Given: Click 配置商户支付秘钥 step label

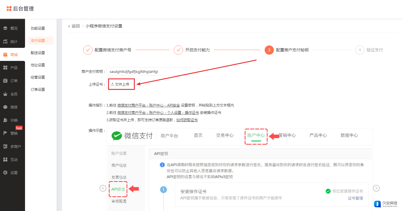Looking at the screenshot, I should [x=292, y=50].
